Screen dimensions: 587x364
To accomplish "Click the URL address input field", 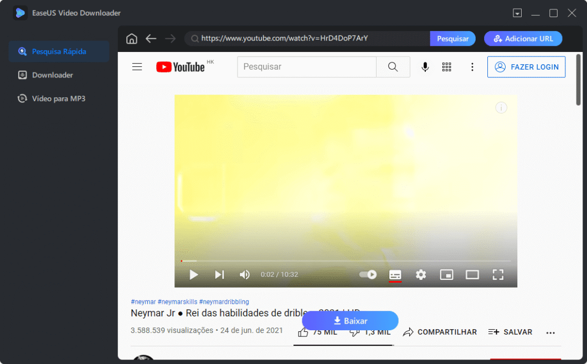I will click(305, 38).
